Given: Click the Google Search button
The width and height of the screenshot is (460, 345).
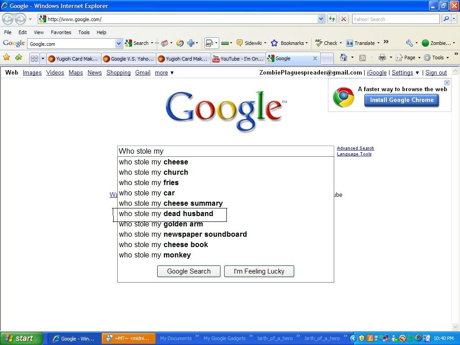Looking at the screenshot, I should pos(189,271).
